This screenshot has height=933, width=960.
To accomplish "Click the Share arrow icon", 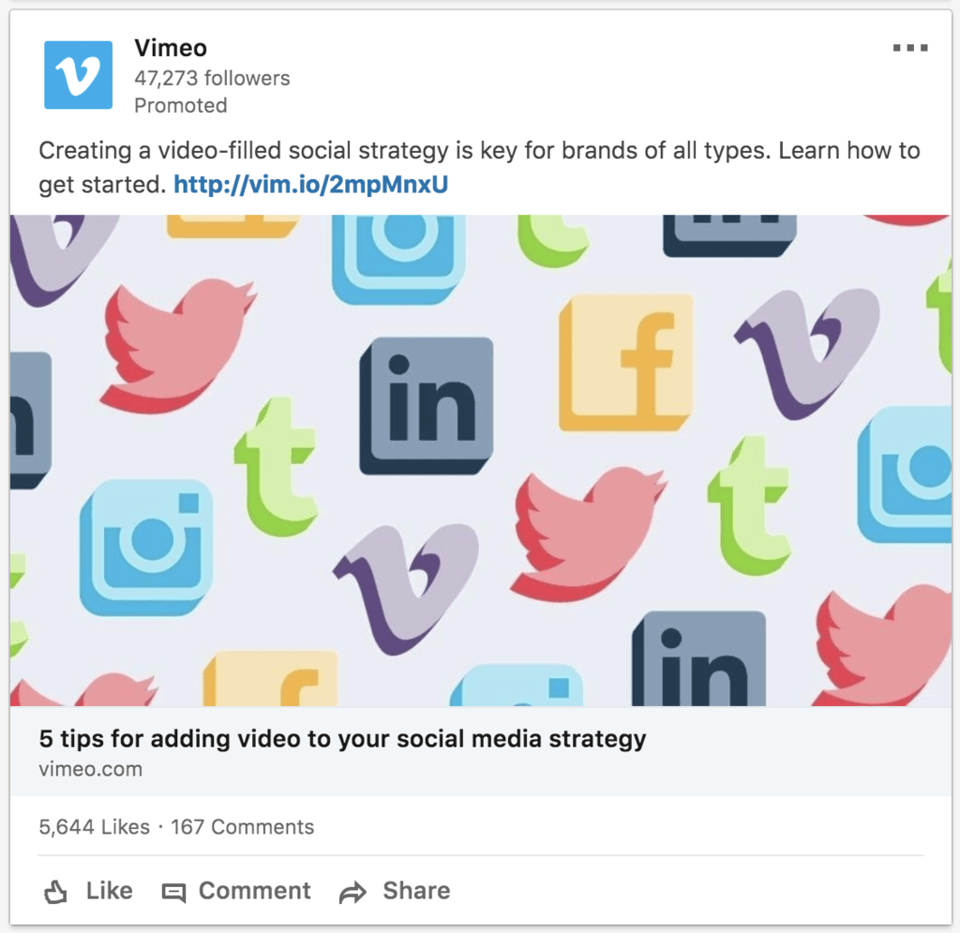I will click(x=352, y=893).
